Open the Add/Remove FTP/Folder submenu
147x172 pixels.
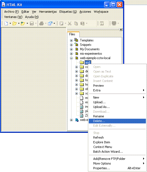(117, 159)
